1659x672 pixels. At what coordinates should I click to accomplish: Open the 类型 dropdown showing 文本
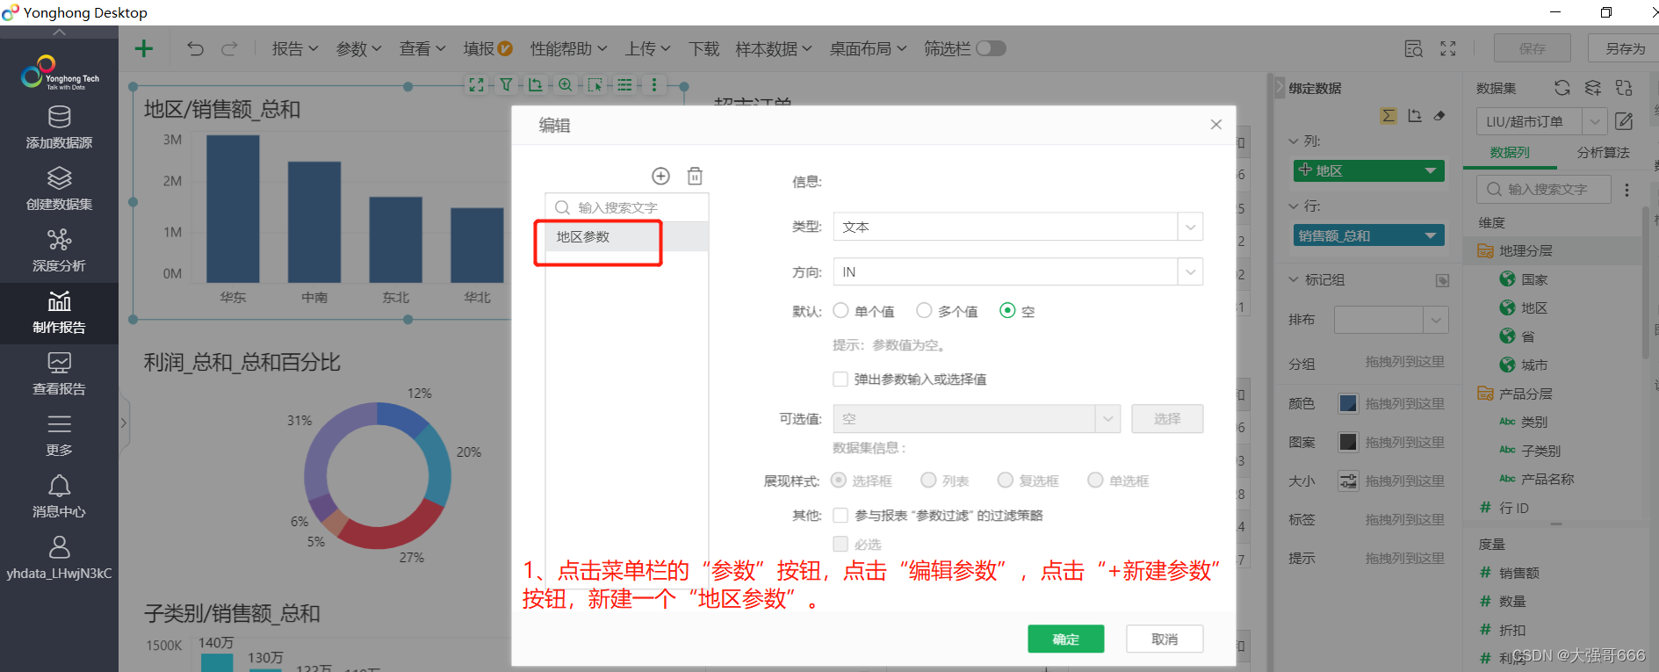tap(1018, 227)
